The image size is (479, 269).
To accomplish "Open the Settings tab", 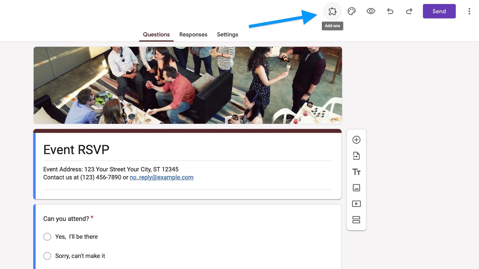I will point(227,34).
